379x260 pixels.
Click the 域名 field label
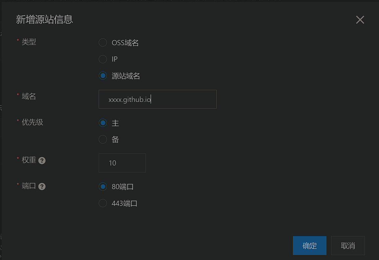click(x=29, y=96)
